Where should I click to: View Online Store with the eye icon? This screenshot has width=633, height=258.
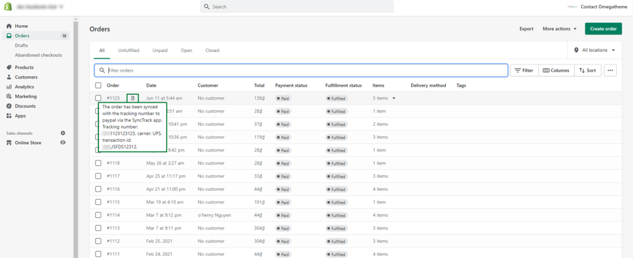pyautogui.click(x=62, y=143)
